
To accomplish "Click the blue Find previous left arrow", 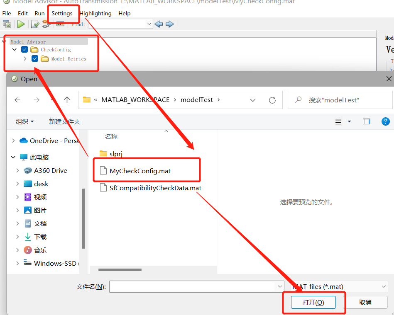I will click(159, 24).
